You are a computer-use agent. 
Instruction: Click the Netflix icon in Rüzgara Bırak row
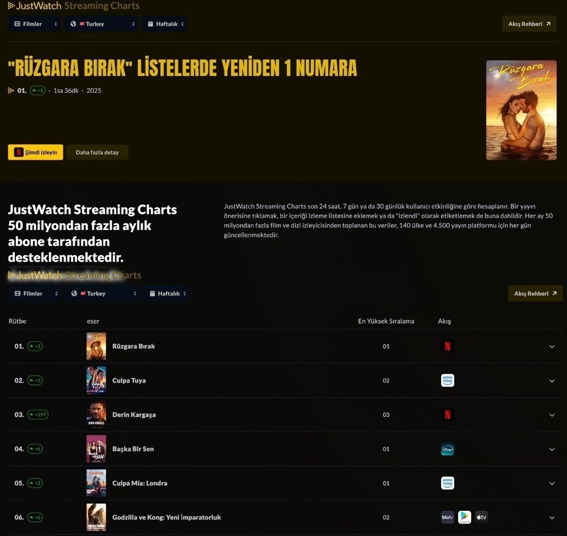point(447,346)
